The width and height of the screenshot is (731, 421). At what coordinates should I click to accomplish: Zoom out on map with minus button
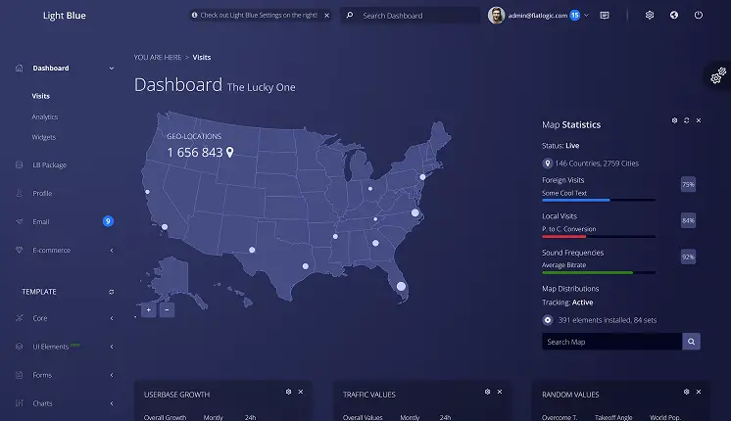(167, 309)
